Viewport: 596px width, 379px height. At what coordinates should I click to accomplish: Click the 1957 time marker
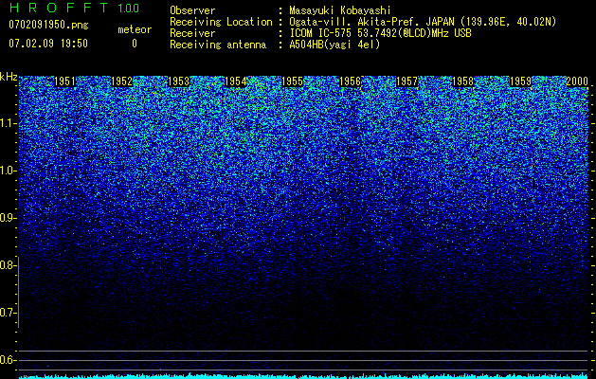pos(406,81)
